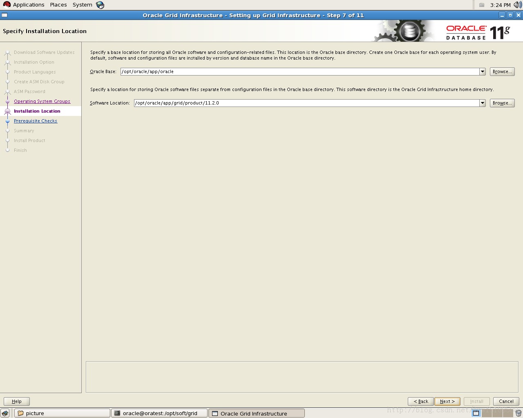Switch to the picture folder taskbar window

62,413
